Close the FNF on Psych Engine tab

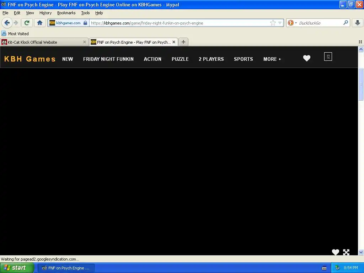click(173, 42)
